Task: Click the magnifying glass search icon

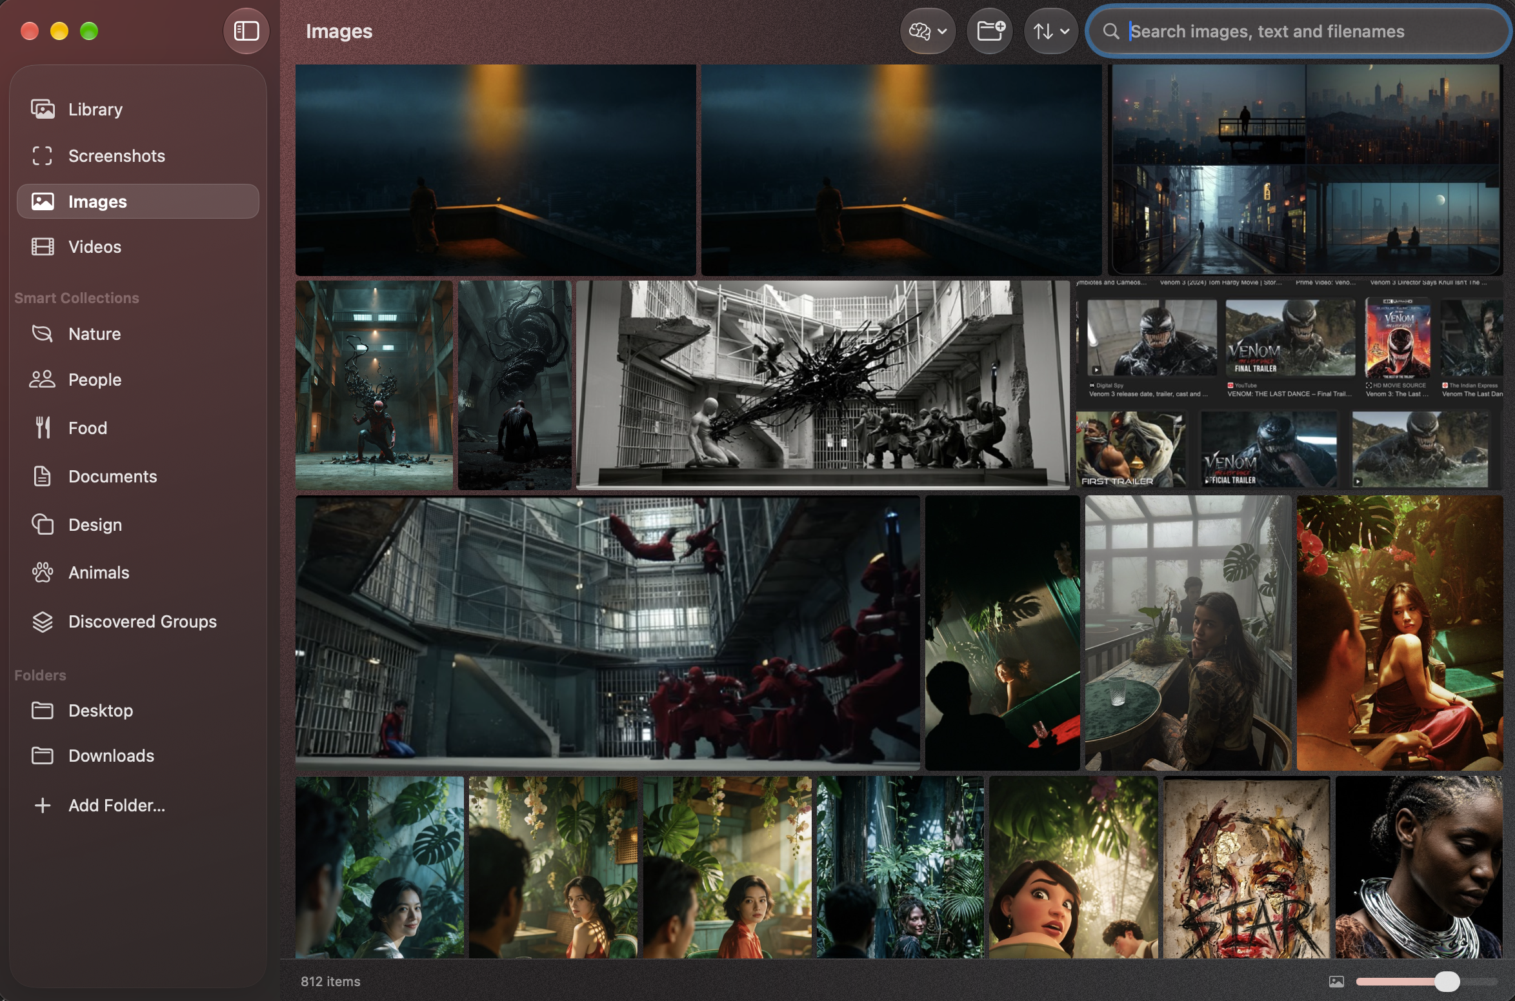Action: tap(1110, 31)
